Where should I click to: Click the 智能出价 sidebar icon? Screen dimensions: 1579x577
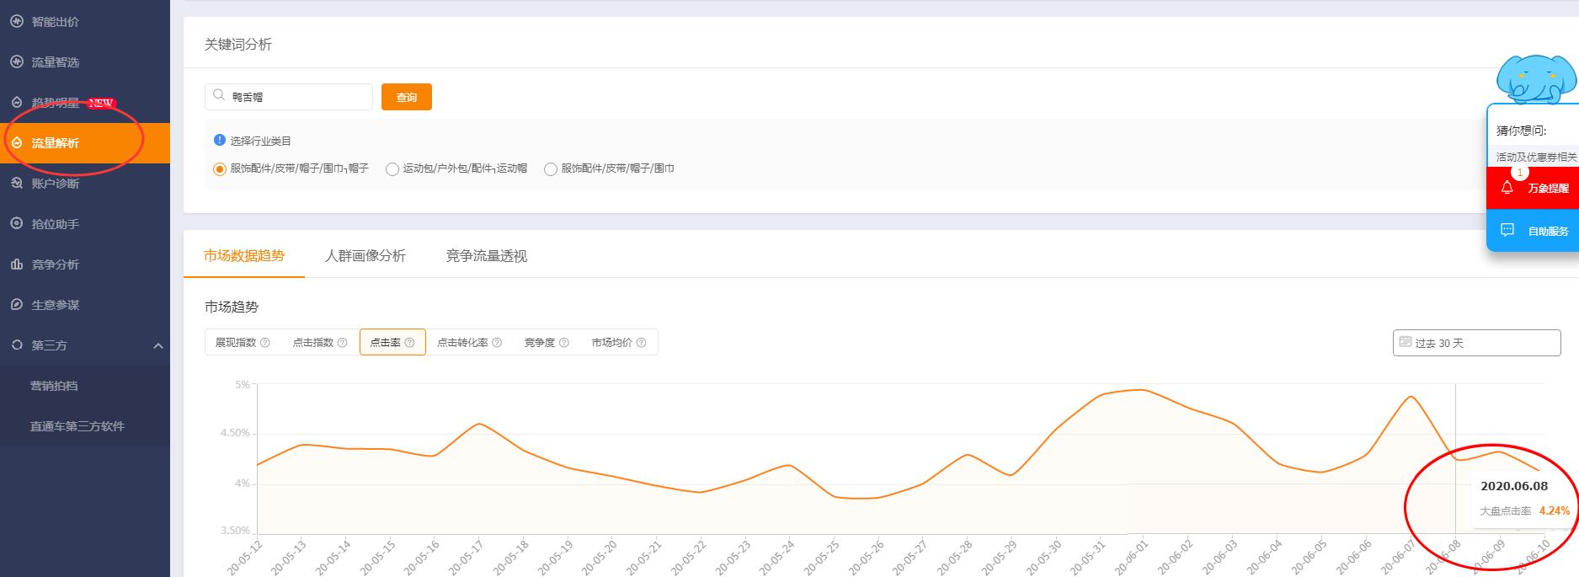[16, 21]
